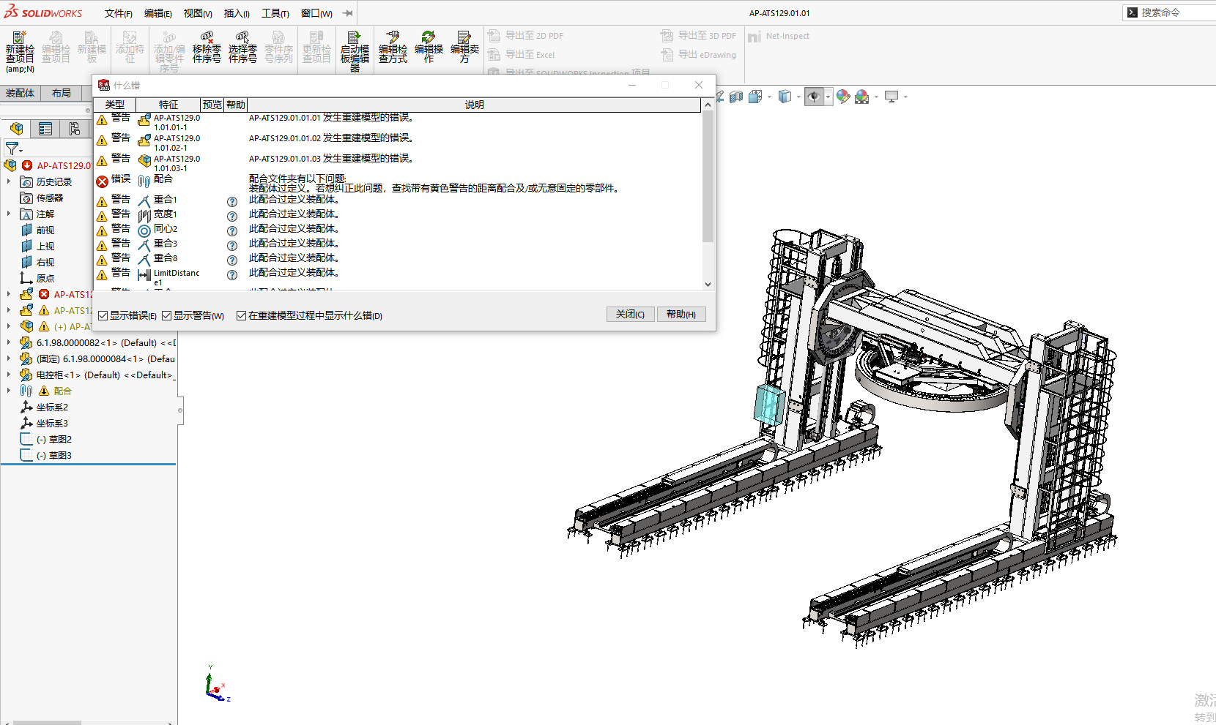
Task: Select the 原点 tree item
Action: click(37, 278)
